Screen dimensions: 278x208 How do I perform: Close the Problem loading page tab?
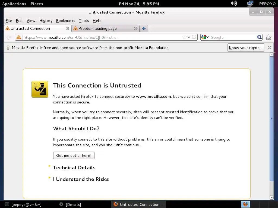click(136, 28)
